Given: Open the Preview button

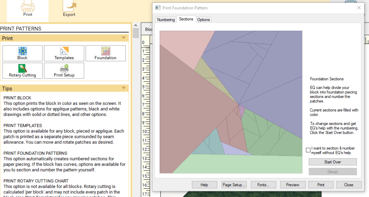Looking at the screenshot, I should tap(293, 185).
